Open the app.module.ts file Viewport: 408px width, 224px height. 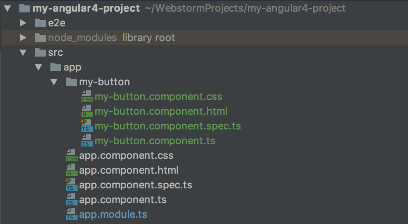[113, 214]
